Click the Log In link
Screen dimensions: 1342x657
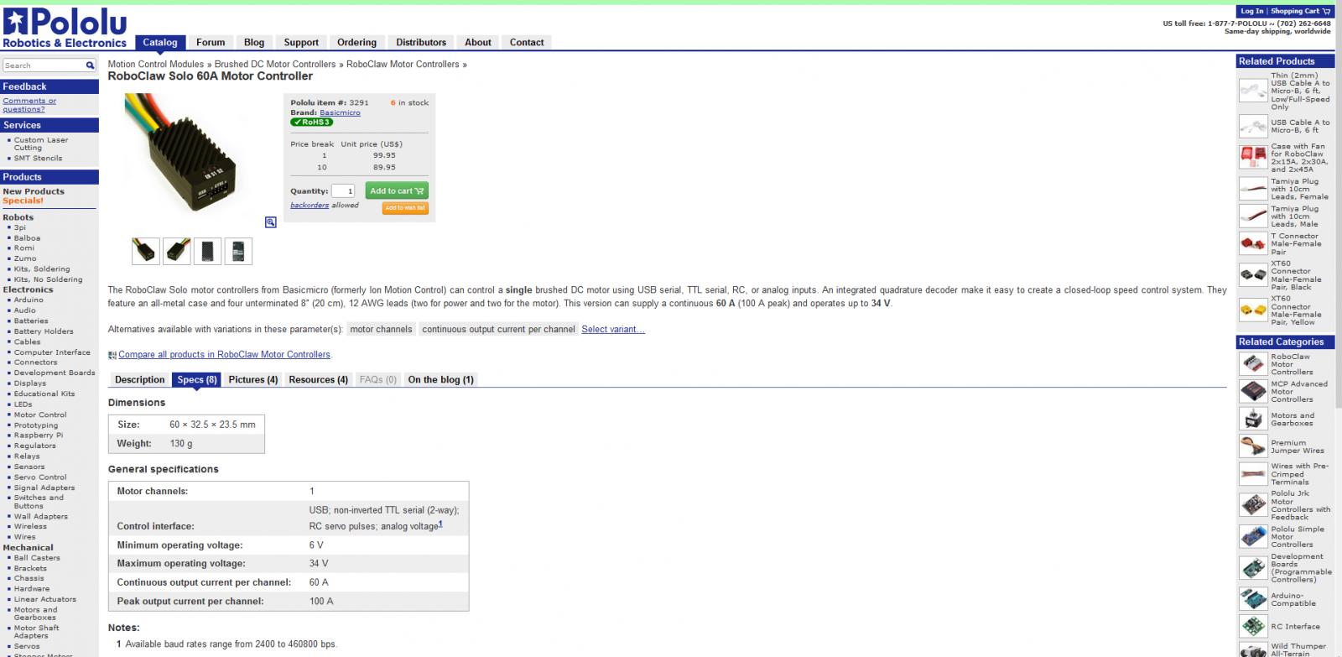tap(1251, 12)
